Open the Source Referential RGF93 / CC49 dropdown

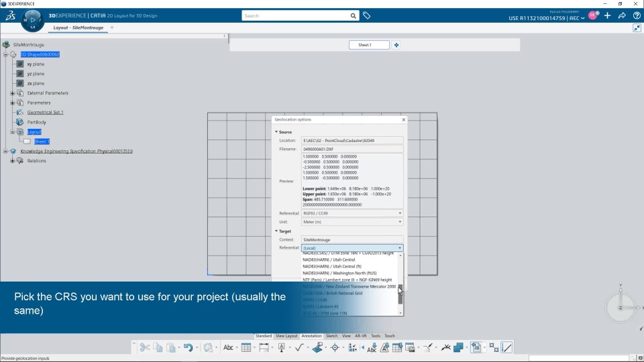click(x=352, y=213)
